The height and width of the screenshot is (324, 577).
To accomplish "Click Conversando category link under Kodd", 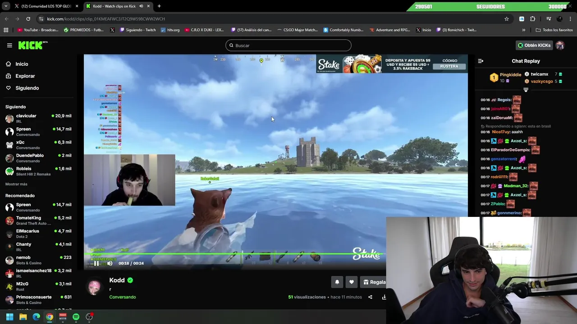I will [122, 297].
